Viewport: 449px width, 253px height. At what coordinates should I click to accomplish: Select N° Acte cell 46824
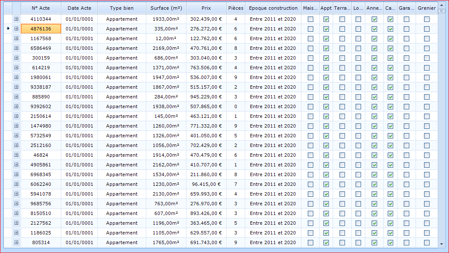coord(41,155)
